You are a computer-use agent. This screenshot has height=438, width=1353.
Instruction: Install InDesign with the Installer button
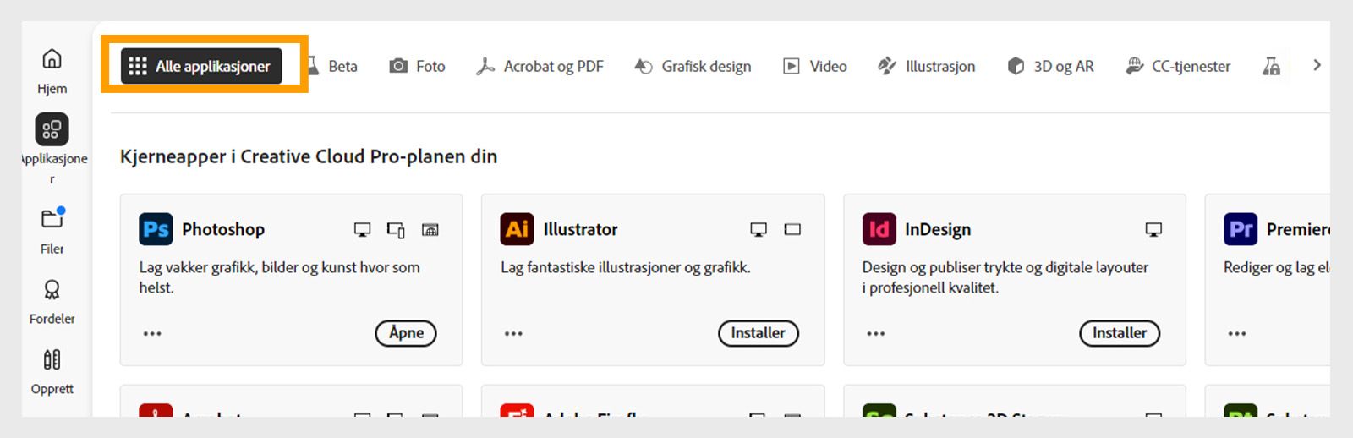pyautogui.click(x=1120, y=333)
